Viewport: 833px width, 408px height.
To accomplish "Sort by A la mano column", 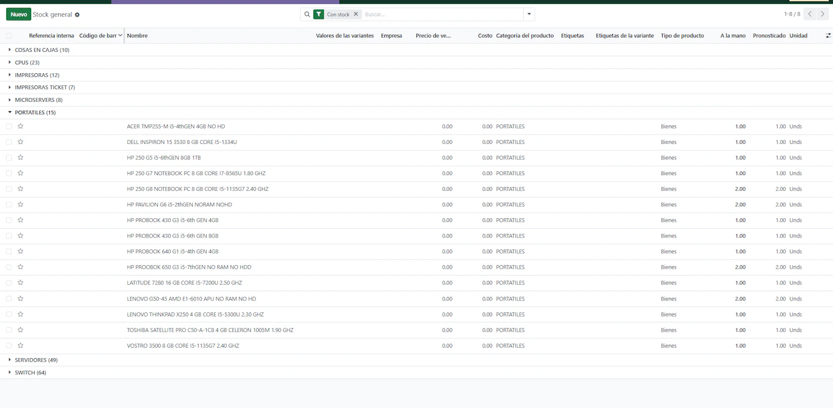I will 733,36.
